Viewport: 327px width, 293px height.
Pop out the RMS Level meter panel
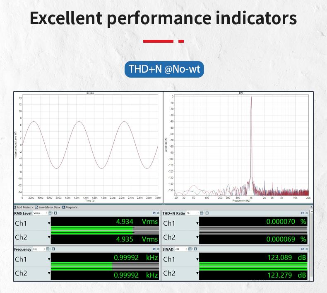[154, 213]
